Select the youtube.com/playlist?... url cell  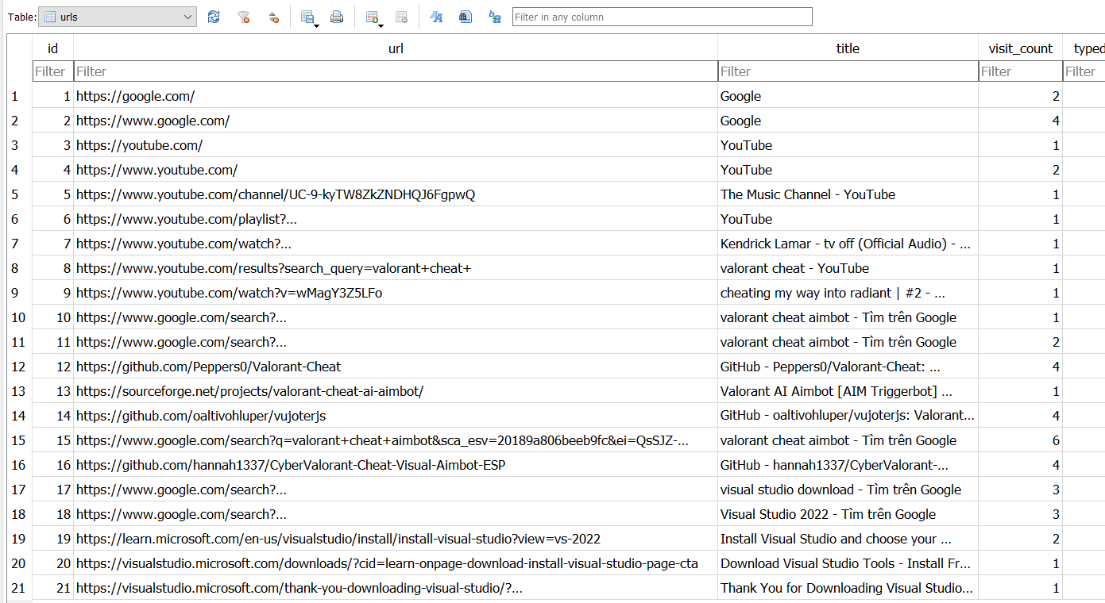point(396,219)
